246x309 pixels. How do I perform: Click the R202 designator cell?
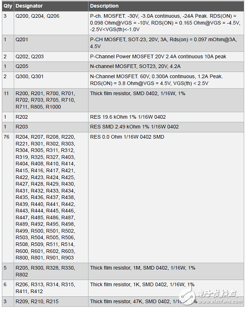51,117
